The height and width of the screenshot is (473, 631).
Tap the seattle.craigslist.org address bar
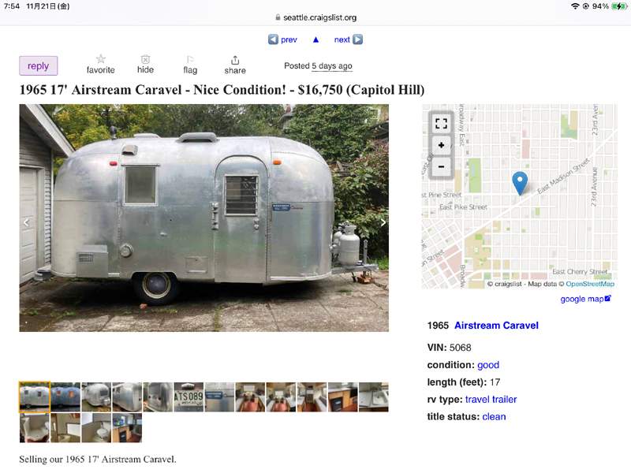(x=316, y=17)
